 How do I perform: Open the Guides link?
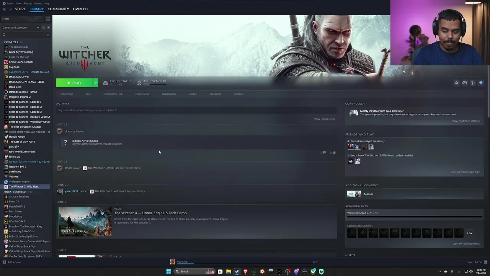tap(193, 94)
